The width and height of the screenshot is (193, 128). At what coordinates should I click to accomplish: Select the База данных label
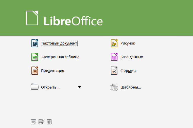[x=132, y=57]
